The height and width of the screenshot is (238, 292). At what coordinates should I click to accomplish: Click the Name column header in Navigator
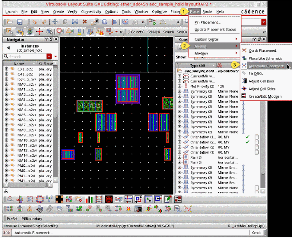pyautogui.click(x=19, y=64)
